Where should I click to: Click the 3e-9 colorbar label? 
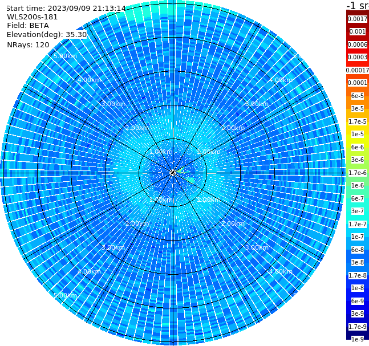[358, 314]
